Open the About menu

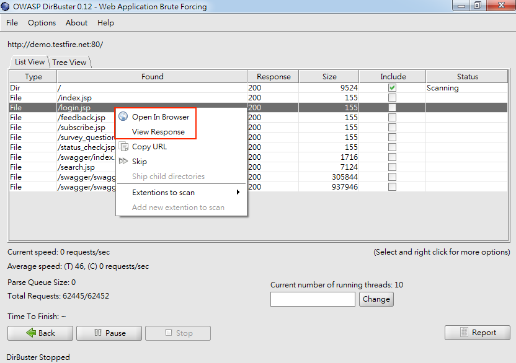(x=76, y=23)
